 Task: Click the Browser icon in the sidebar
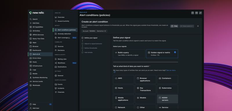tap(31, 46)
